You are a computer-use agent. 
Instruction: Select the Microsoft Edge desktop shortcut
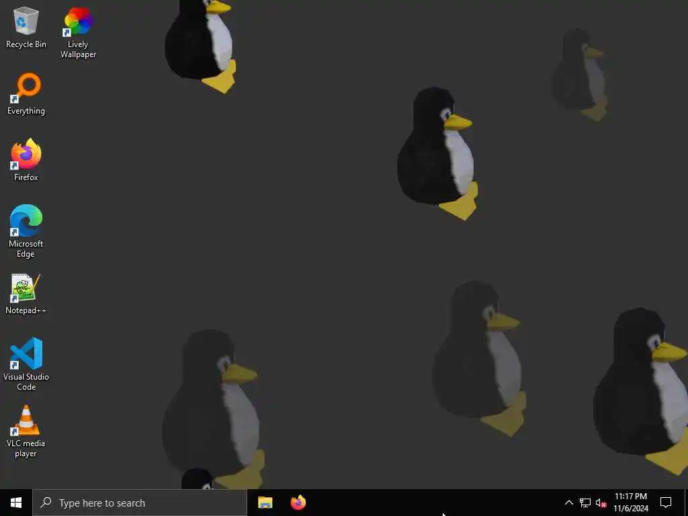point(26,231)
